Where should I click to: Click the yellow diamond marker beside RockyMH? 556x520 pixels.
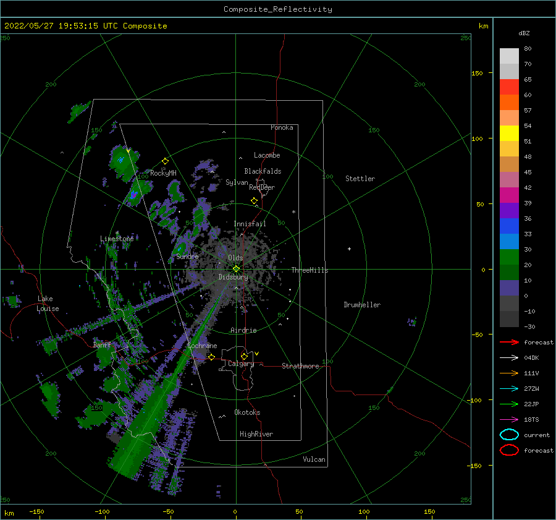[x=165, y=161]
